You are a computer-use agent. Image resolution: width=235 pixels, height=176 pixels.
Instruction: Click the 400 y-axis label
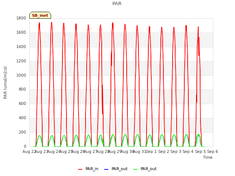tap(22, 118)
